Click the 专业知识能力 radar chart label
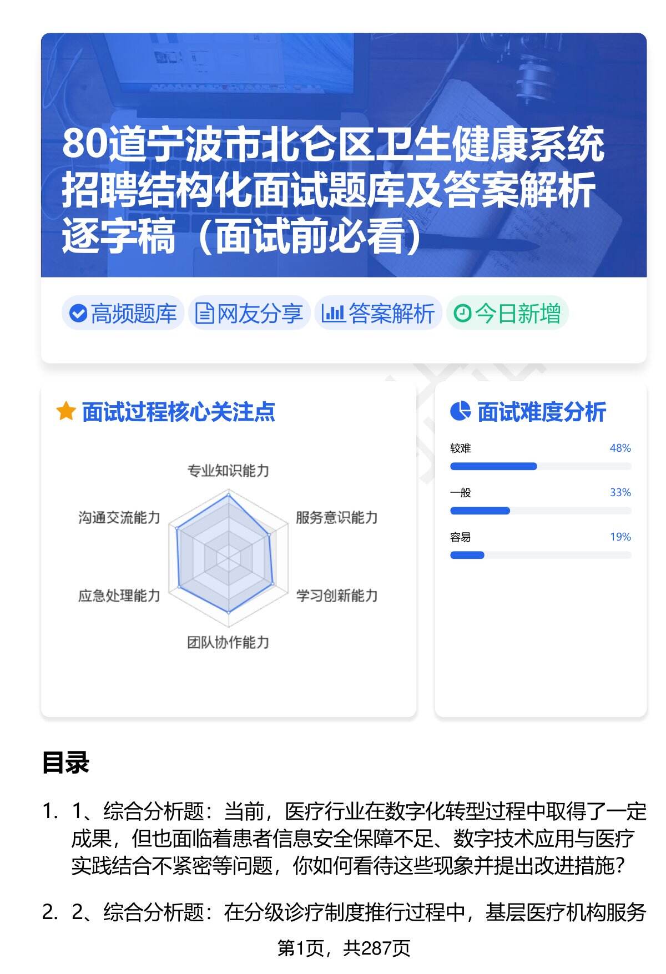This screenshot has height=974, width=666. (228, 471)
